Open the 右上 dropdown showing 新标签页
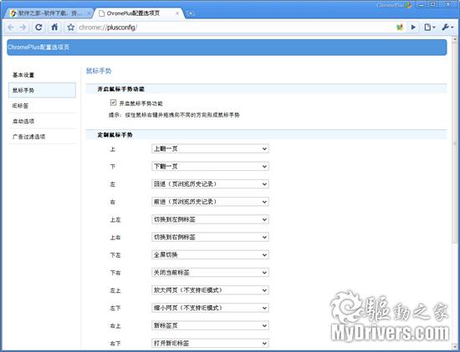 click(210, 325)
